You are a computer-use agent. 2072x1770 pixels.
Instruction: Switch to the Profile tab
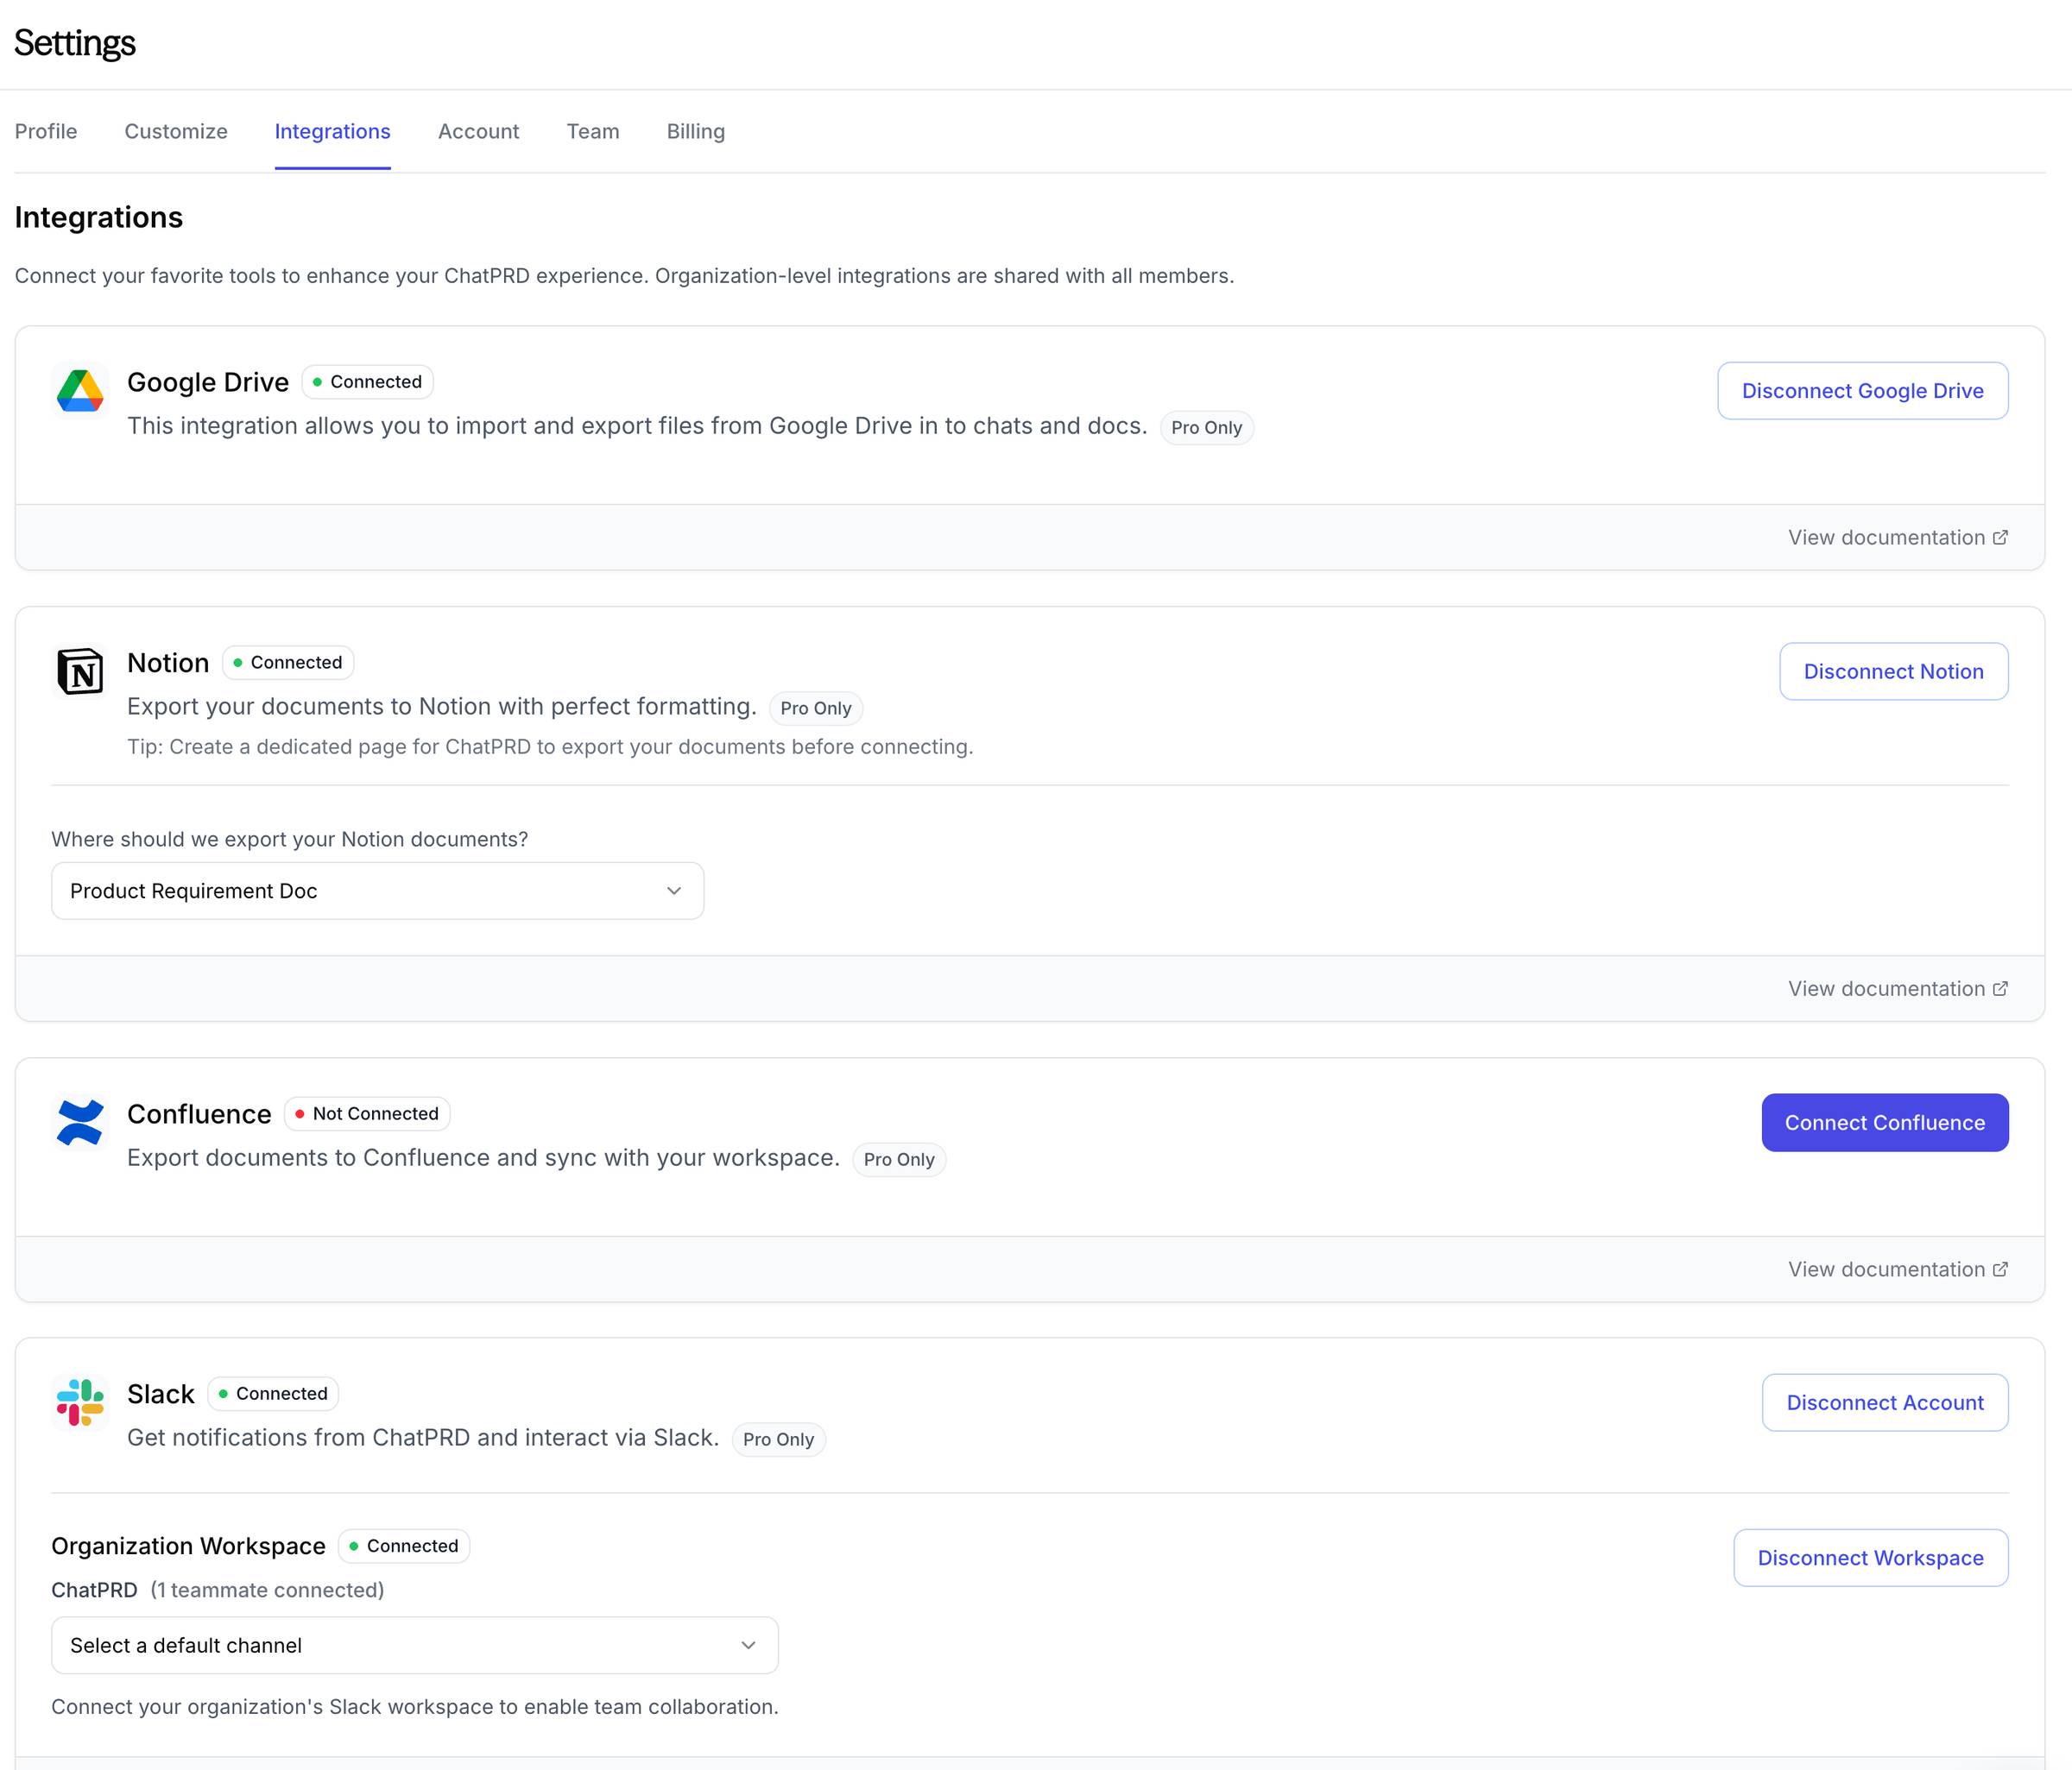point(46,131)
